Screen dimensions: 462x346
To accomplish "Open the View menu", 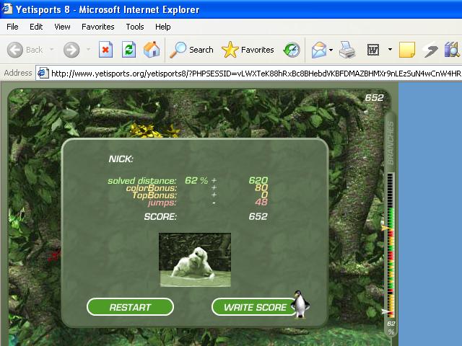I will click(62, 27).
